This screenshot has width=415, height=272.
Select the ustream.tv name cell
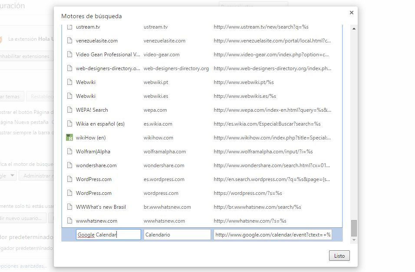[x=88, y=27]
